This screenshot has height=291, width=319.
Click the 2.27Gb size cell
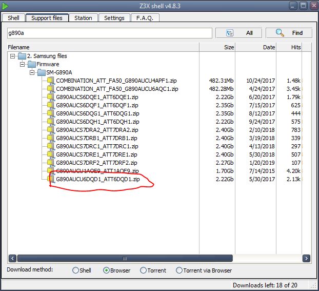point(225,163)
